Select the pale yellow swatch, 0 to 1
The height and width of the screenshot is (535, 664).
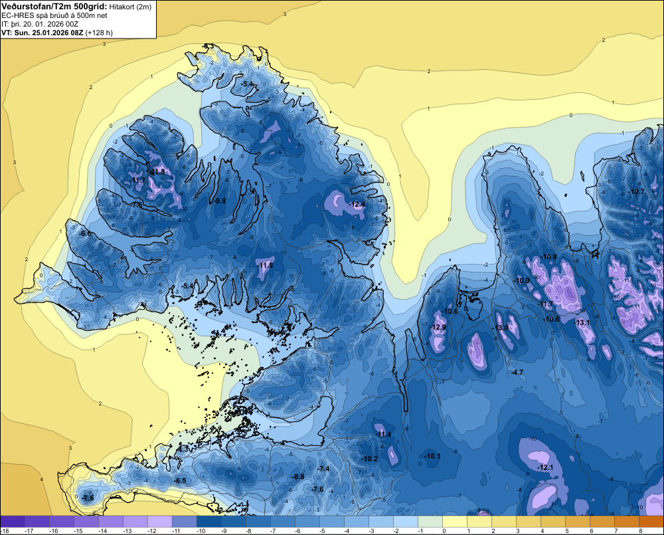(455, 521)
